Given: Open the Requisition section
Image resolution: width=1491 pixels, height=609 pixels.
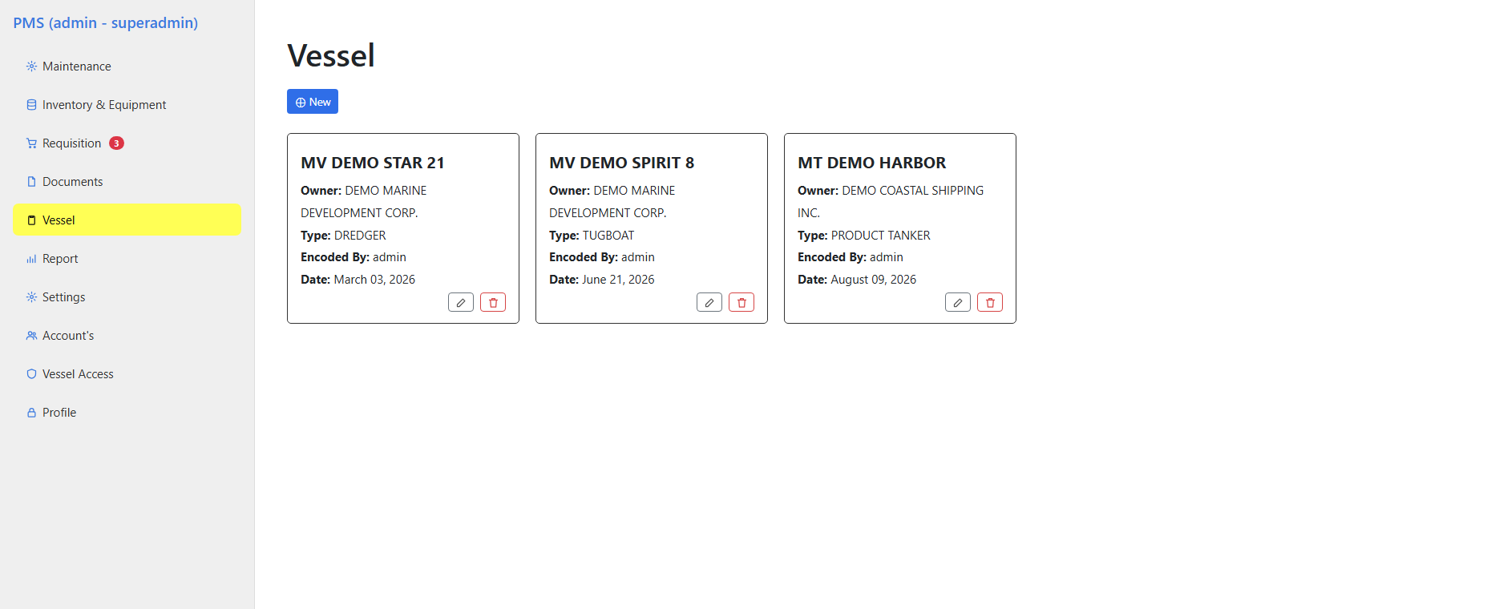Looking at the screenshot, I should pos(127,143).
